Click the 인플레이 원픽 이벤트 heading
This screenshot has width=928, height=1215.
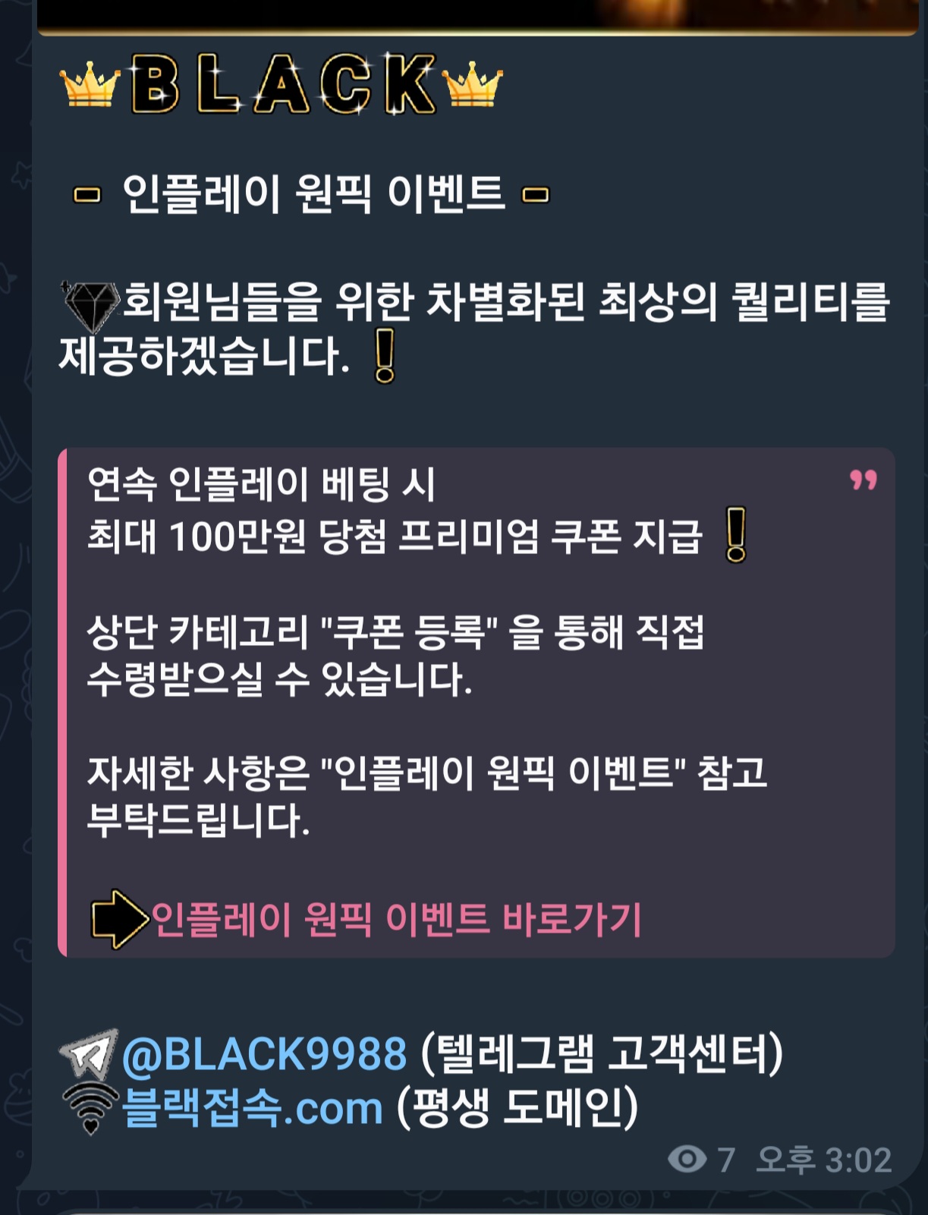313,194
